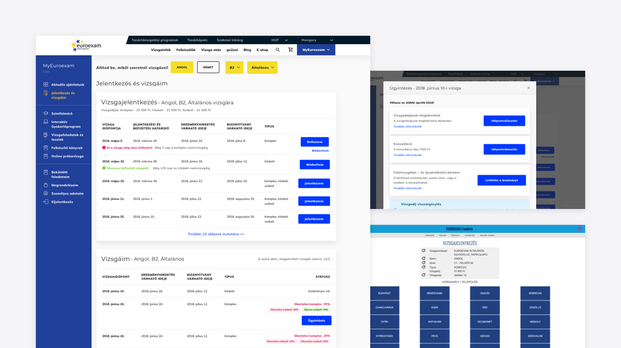Click the search magnifier icon in header
Screen dimensions: 621x348
pos(277,50)
